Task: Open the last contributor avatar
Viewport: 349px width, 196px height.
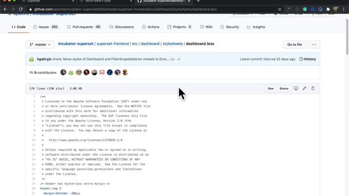Action: click(x=125, y=72)
